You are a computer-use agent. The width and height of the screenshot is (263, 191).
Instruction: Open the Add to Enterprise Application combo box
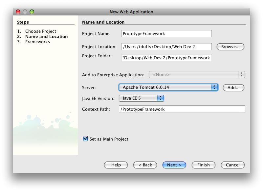[197, 74]
